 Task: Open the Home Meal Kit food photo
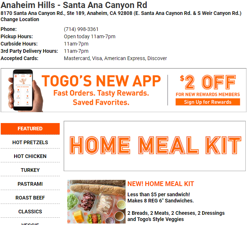[x=96, y=201]
